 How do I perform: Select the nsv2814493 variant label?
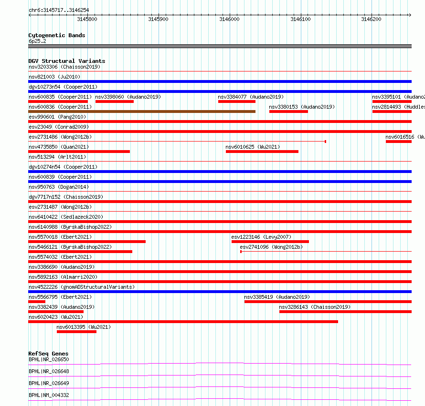tap(398, 107)
